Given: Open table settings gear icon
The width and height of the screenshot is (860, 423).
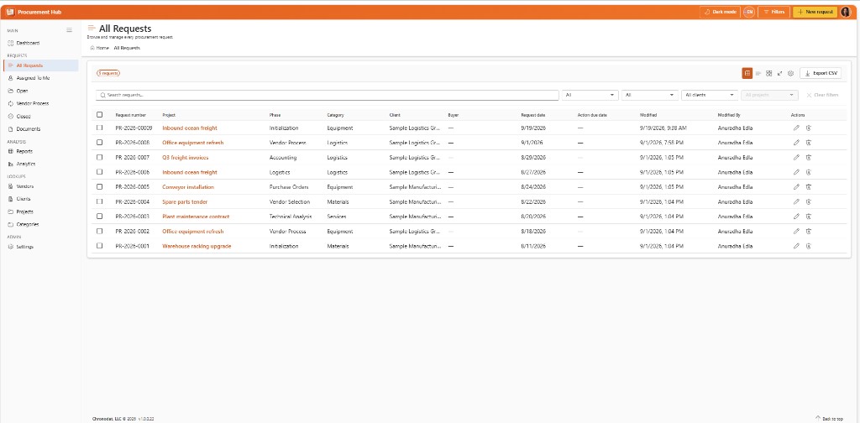Looking at the screenshot, I should coord(790,73).
